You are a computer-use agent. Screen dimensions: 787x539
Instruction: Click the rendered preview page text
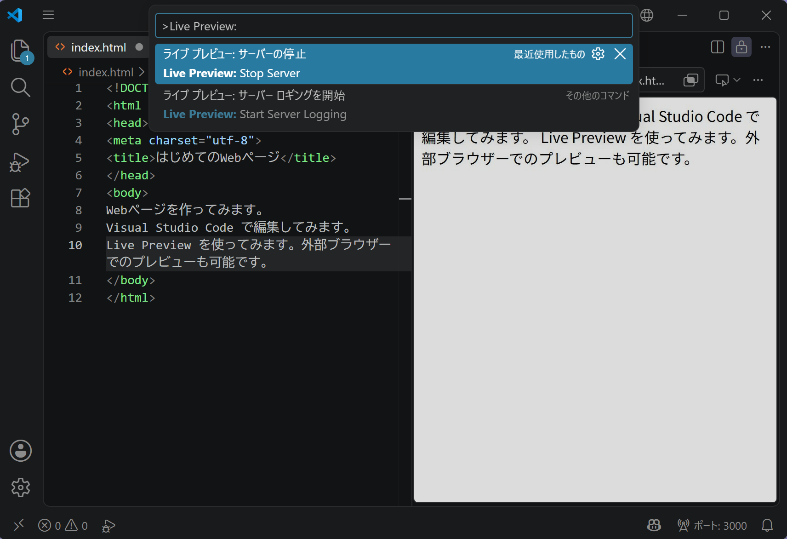pyautogui.click(x=591, y=138)
